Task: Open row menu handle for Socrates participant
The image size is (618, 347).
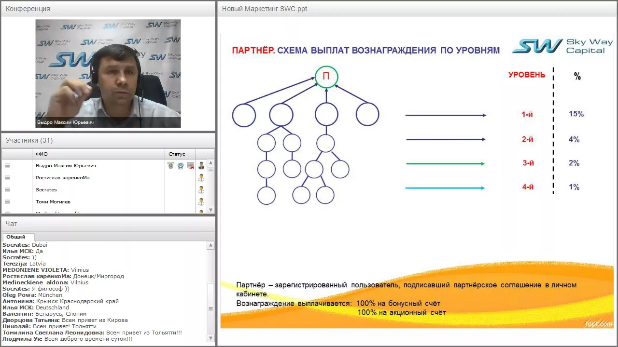Action: click(x=7, y=190)
